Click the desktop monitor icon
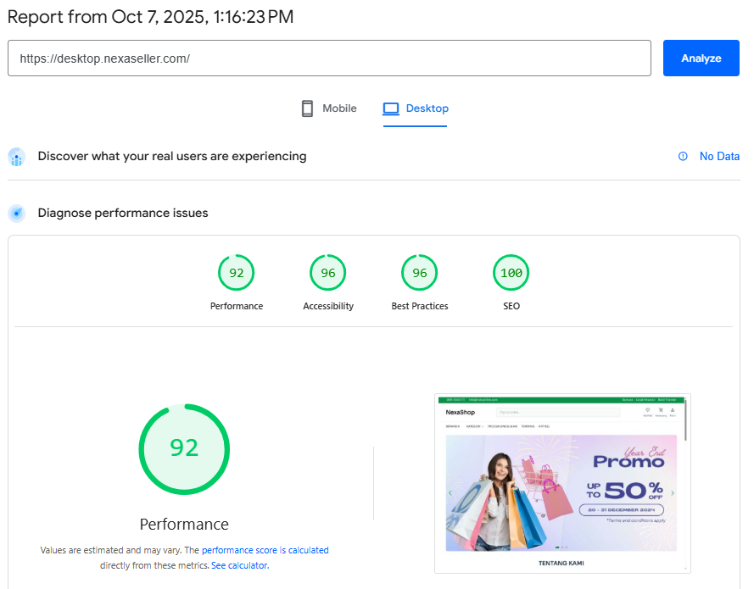 [x=390, y=108]
